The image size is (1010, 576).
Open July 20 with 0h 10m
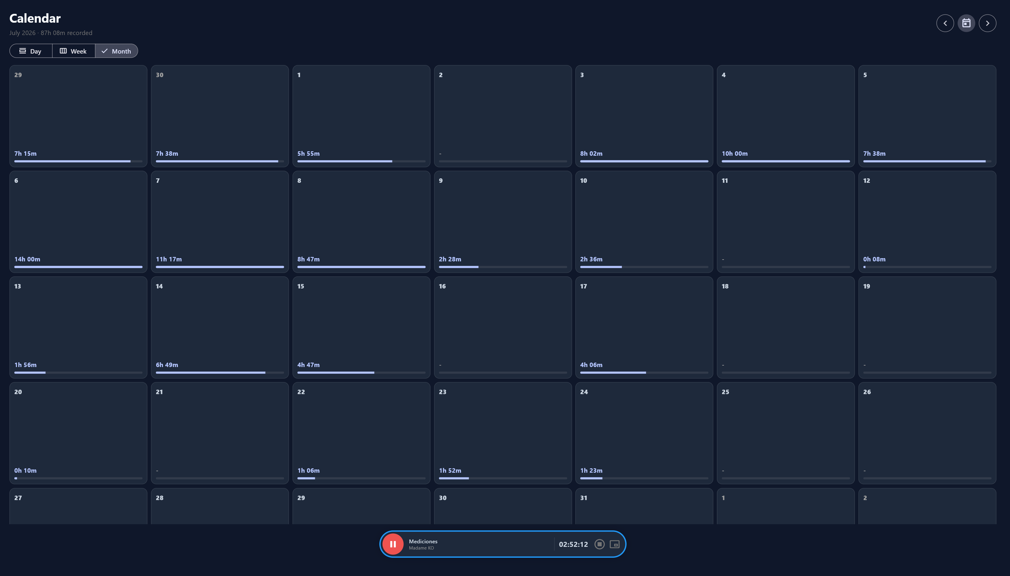(x=78, y=433)
